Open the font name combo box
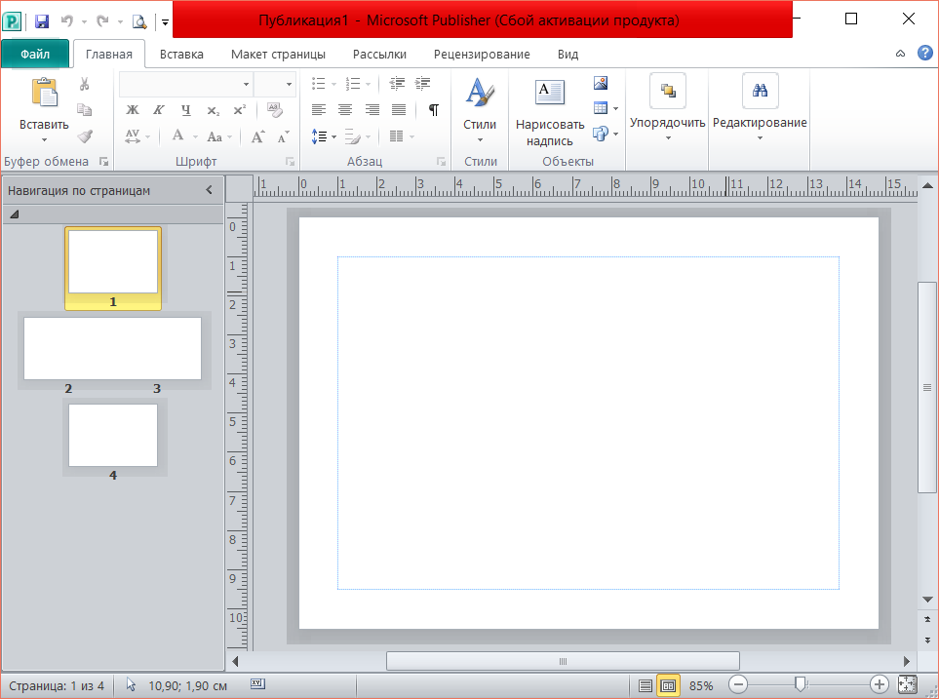The width and height of the screenshot is (939, 699). pyautogui.click(x=185, y=84)
